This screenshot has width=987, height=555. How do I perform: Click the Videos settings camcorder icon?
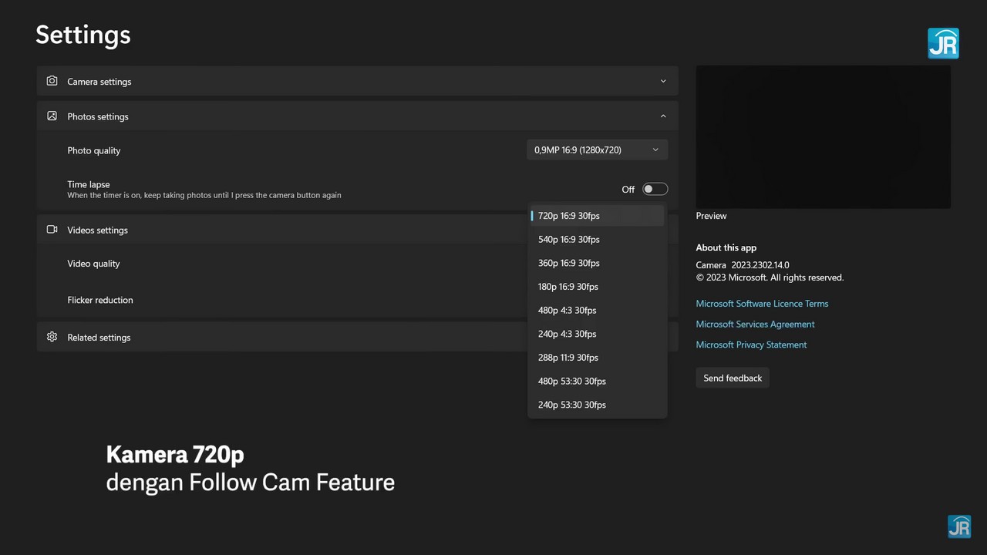tap(52, 230)
